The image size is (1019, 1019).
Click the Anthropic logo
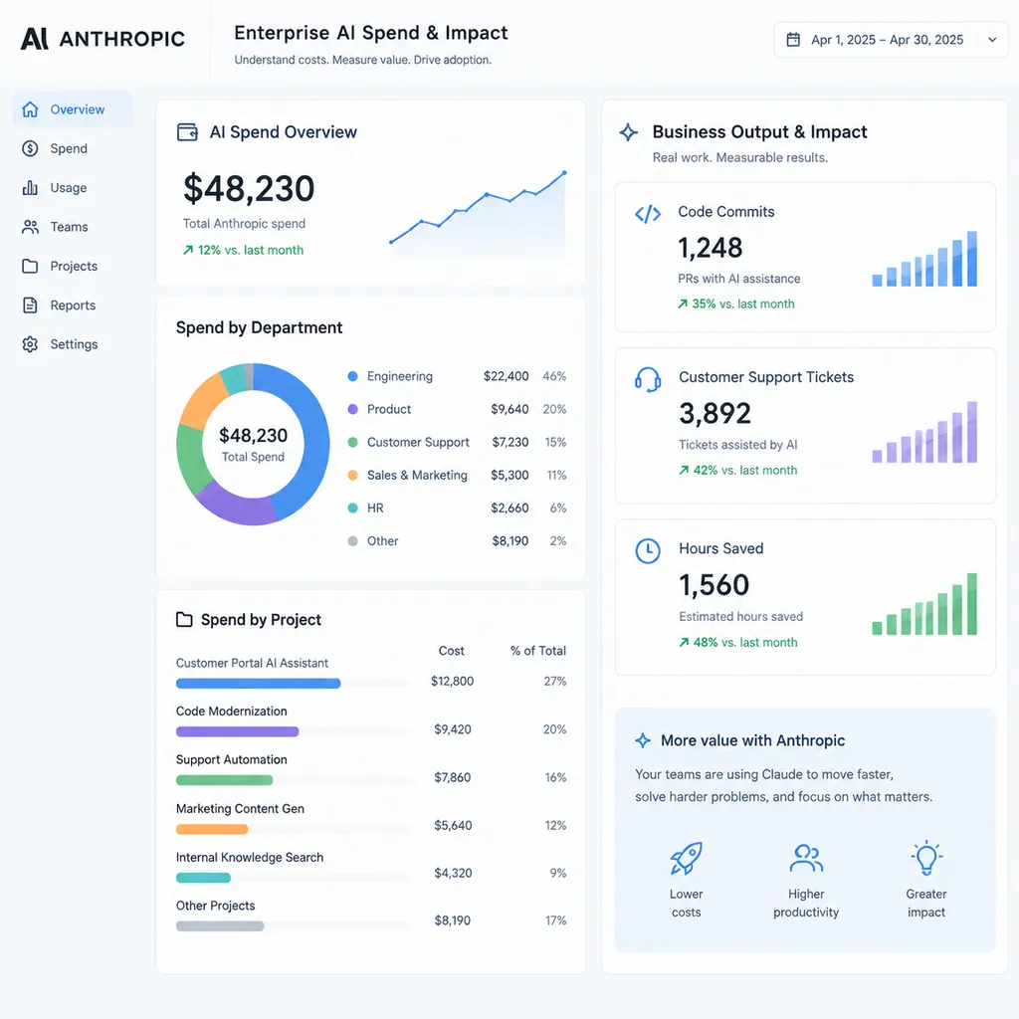[102, 39]
